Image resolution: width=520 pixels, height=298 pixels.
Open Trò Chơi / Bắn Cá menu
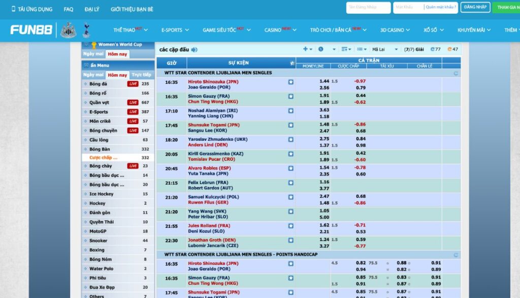point(338,30)
